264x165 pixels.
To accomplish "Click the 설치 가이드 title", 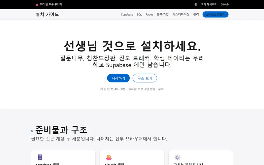I will click(x=47, y=14).
